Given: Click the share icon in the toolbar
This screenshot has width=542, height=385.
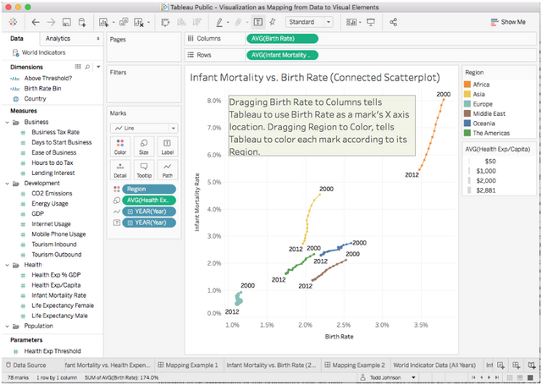Looking at the screenshot, I should [393, 23].
